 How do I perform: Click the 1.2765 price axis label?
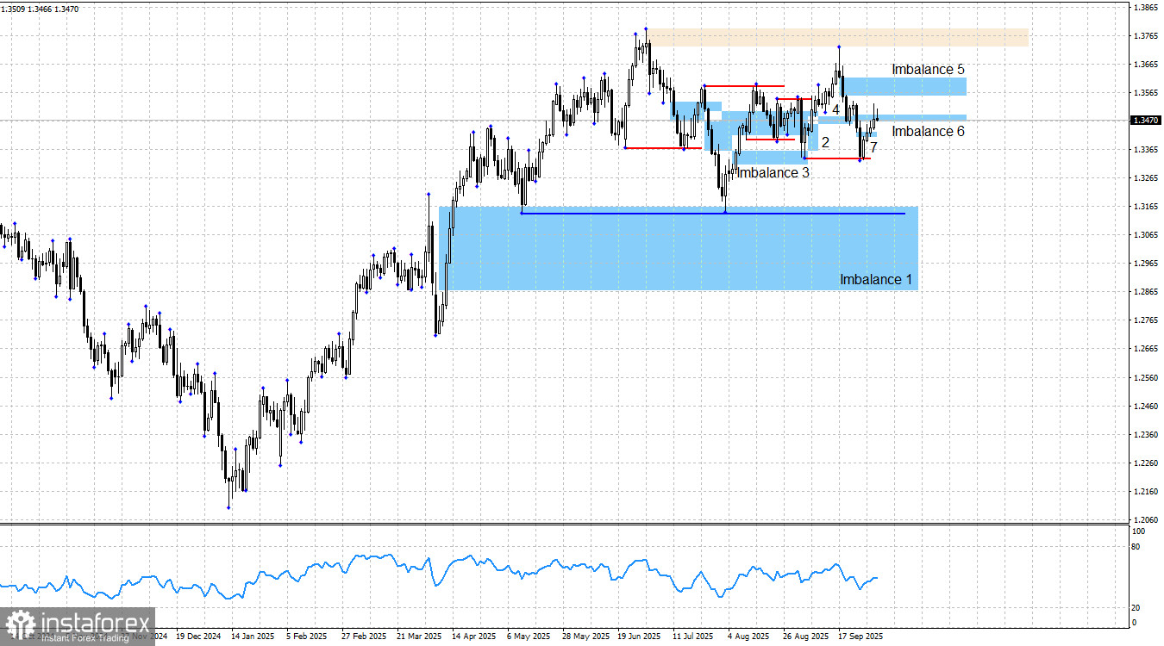pyautogui.click(x=1146, y=320)
